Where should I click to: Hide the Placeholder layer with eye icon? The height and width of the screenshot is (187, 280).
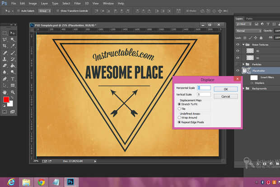(238, 71)
